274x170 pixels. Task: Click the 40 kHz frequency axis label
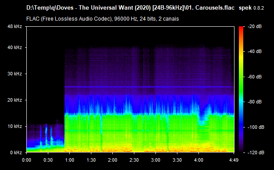click(x=14, y=47)
